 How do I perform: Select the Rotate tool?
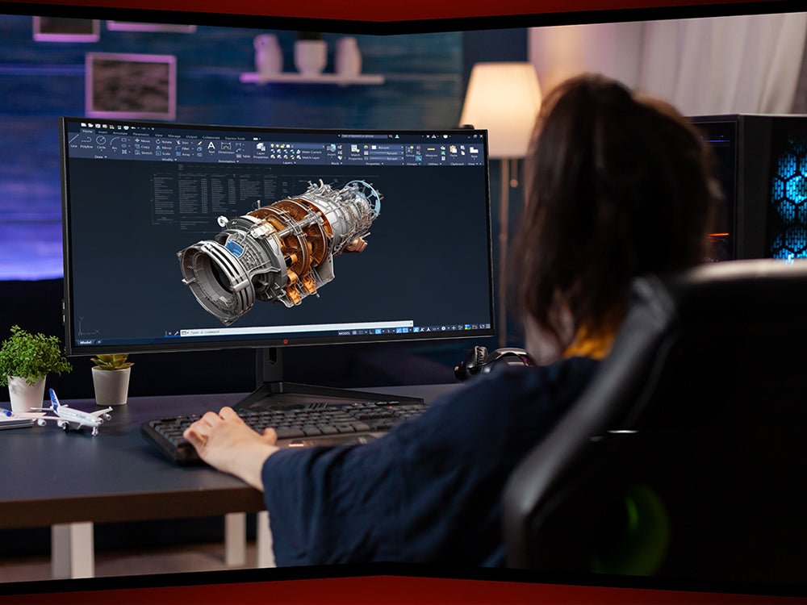(161, 140)
